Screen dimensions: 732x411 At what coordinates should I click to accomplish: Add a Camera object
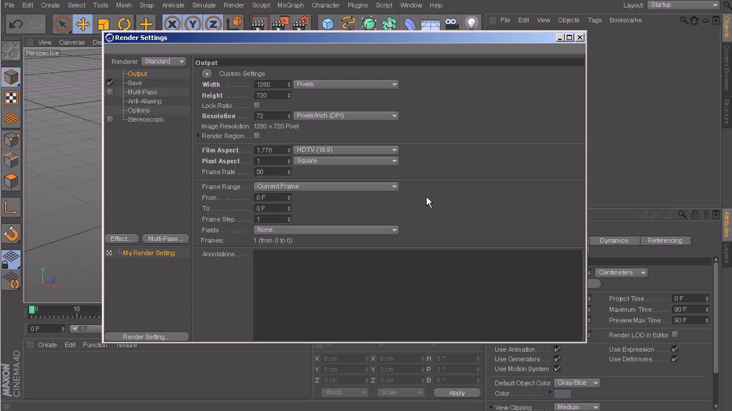tap(451, 24)
